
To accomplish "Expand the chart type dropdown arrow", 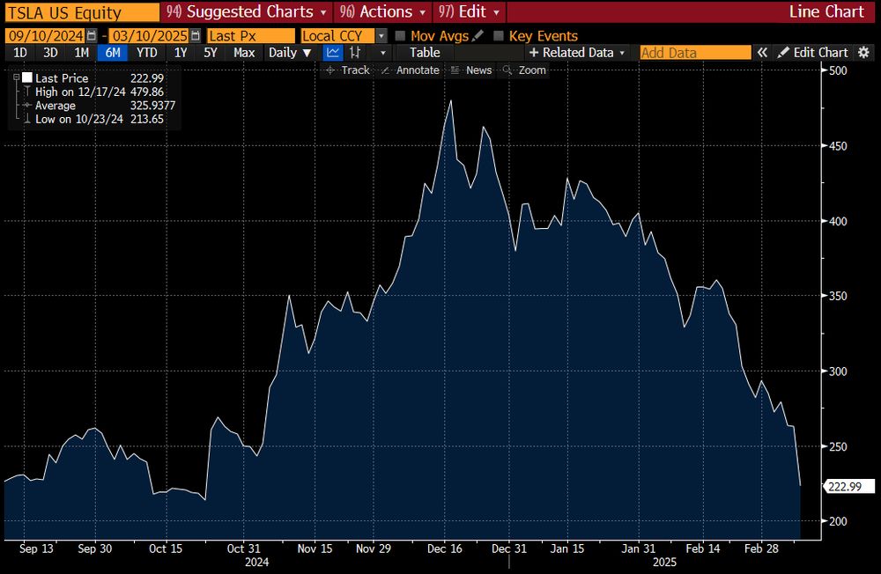I will point(383,53).
